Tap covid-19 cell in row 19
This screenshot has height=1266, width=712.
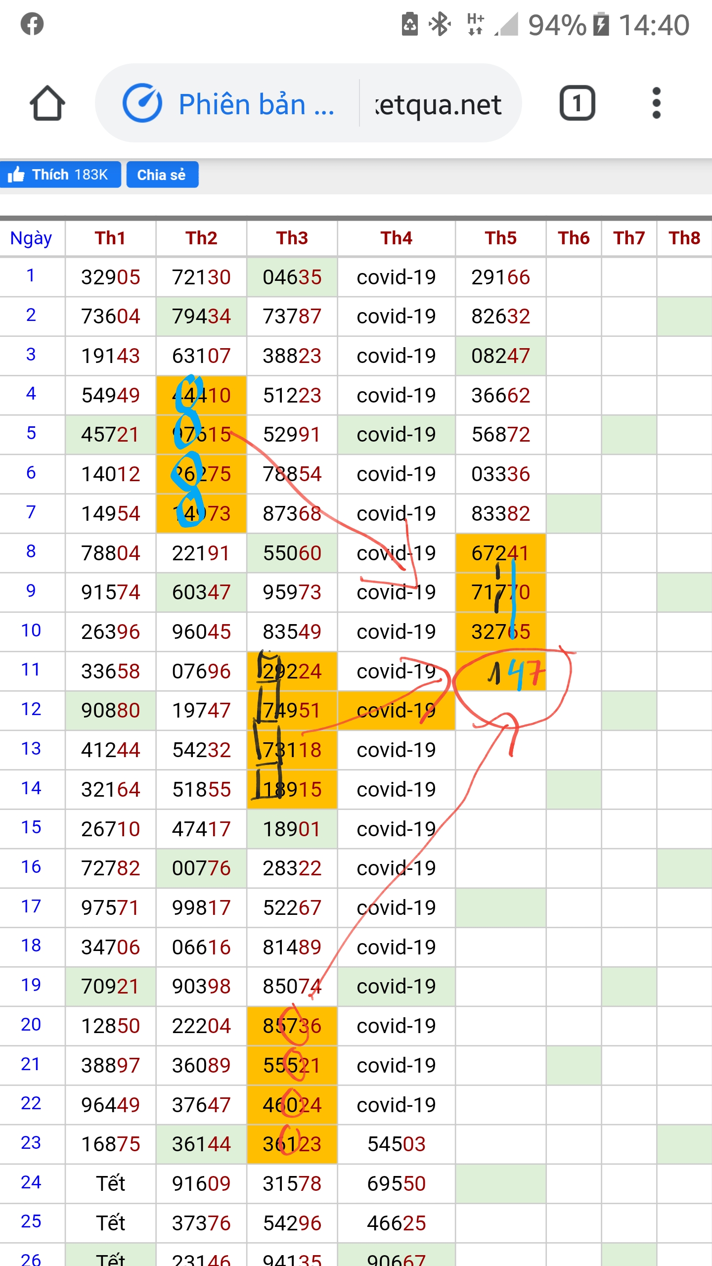pyautogui.click(x=397, y=987)
